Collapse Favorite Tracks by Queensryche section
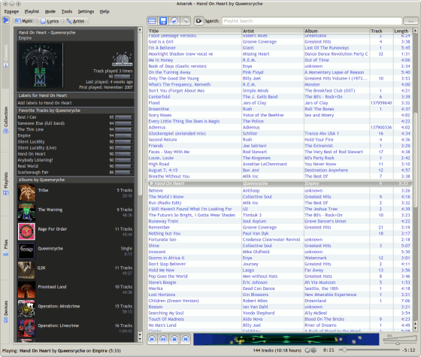The width and height of the screenshot is (421, 357). (75, 110)
